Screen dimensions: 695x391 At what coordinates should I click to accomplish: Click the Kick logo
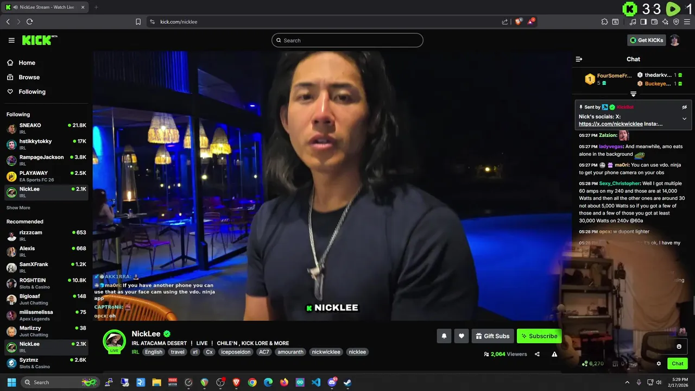pos(39,40)
